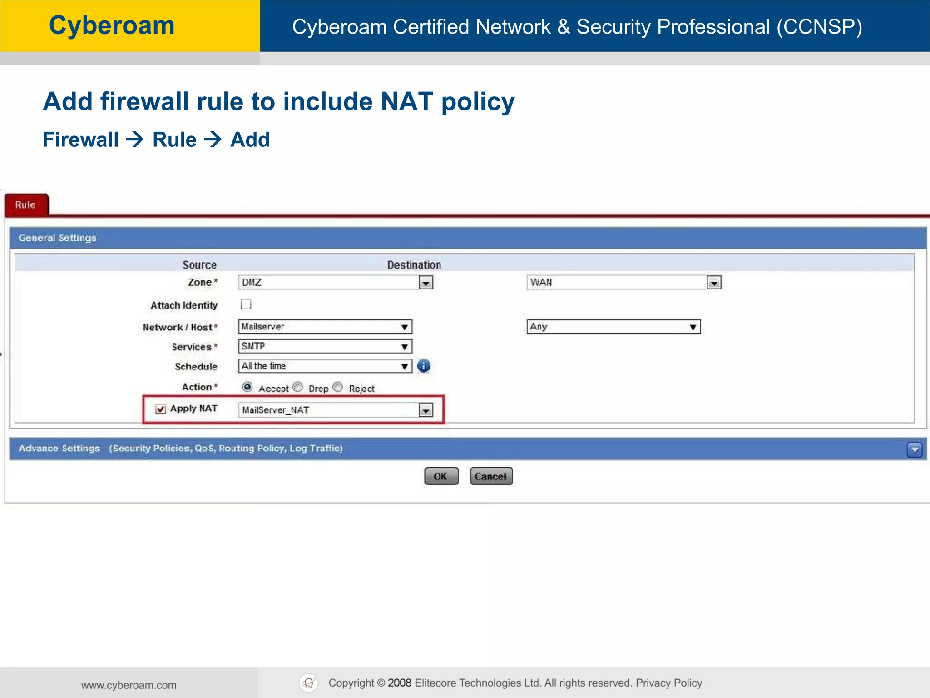Click the Attach Identity label
Viewport: 930px width, 698px height.
184,305
